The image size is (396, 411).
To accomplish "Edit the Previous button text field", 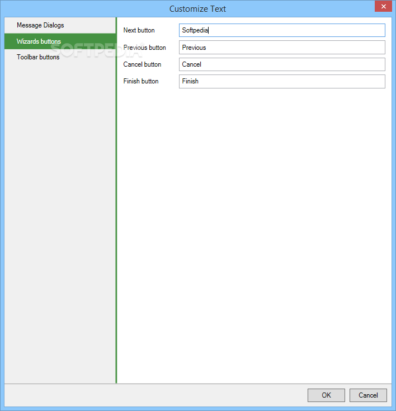I will pos(282,48).
